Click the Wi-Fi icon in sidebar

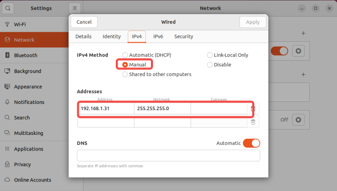(7, 24)
